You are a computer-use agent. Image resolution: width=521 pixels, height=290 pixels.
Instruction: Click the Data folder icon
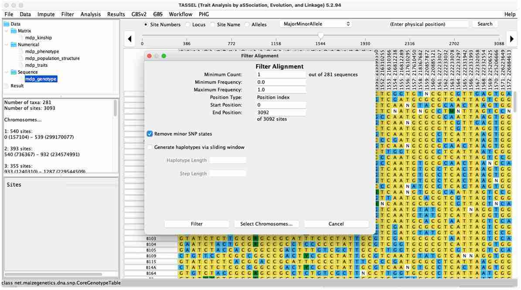6,24
